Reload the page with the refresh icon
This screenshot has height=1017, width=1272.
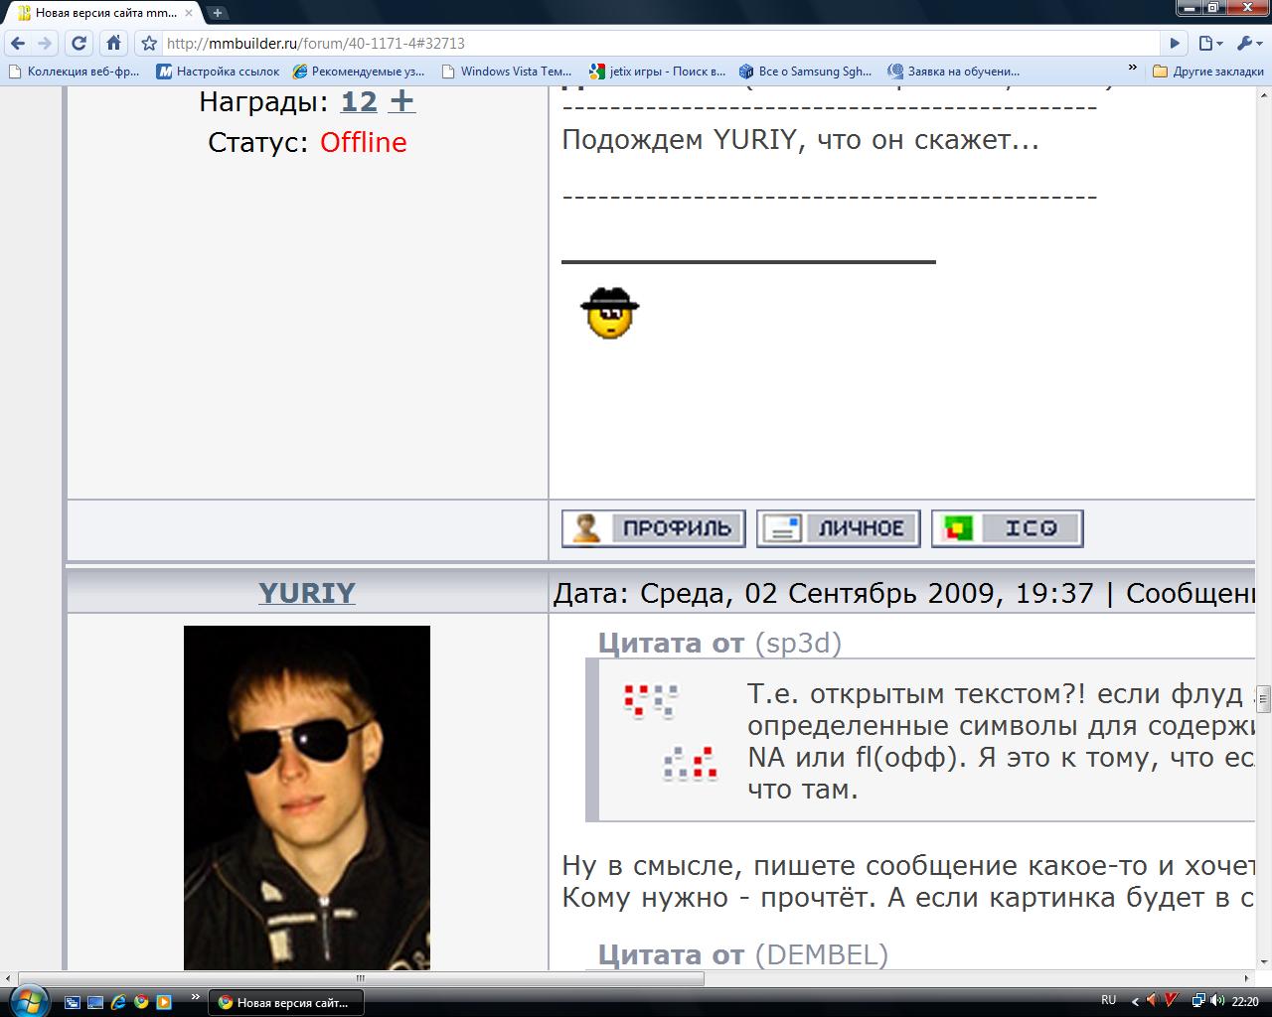79,43
